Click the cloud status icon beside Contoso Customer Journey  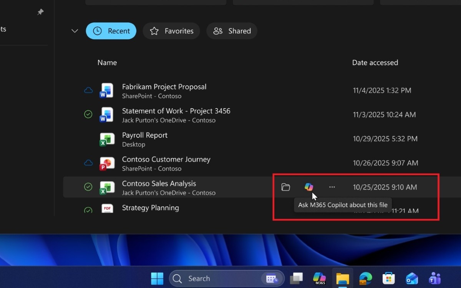pos(88,162)
